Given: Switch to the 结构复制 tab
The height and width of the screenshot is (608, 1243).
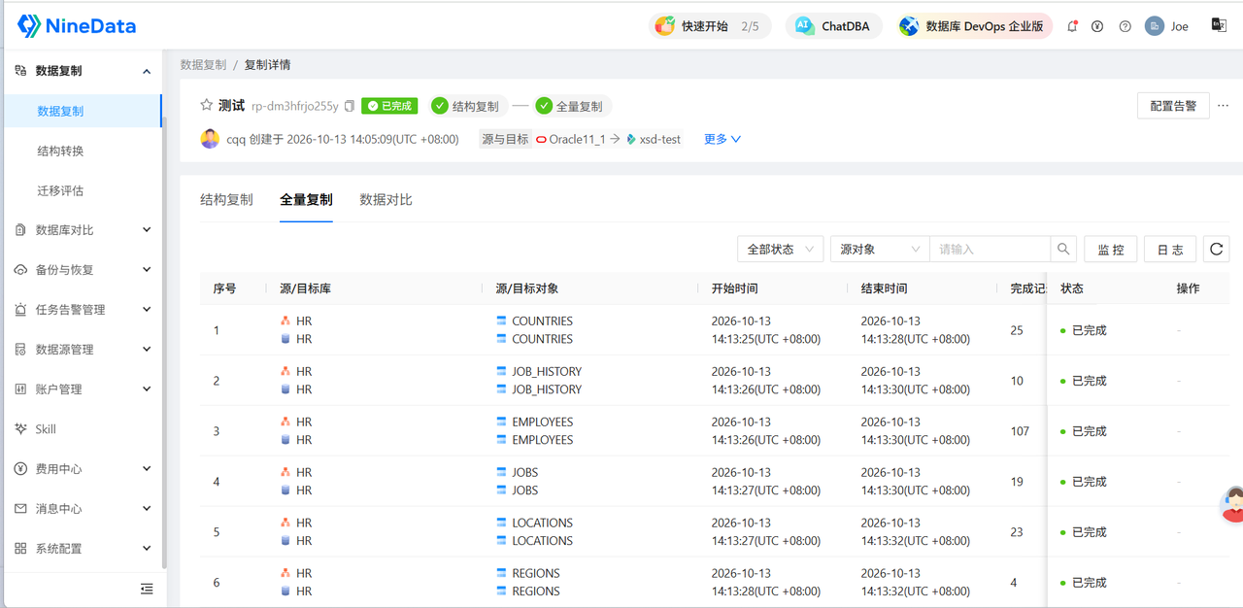Looking at the screenshot, I should tap(226, 200).
